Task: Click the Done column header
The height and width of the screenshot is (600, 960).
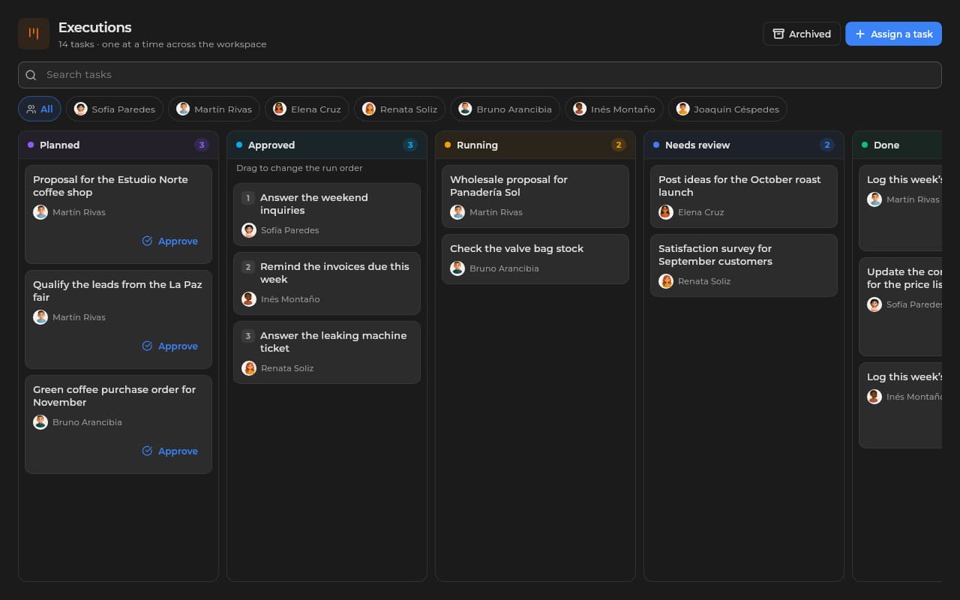Action: (898, 145)
